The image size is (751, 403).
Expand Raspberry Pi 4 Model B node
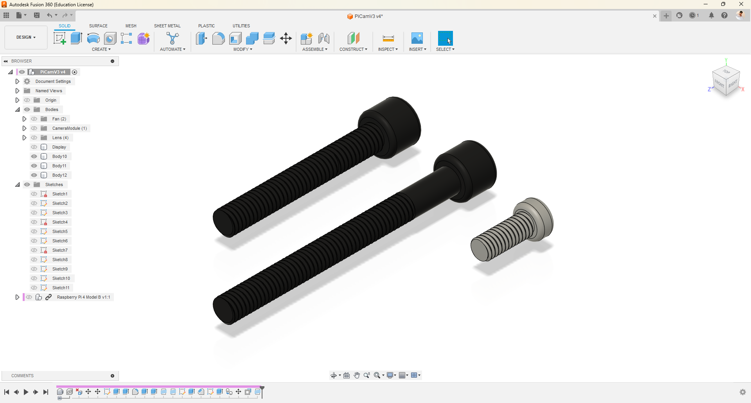click(17, 297)
